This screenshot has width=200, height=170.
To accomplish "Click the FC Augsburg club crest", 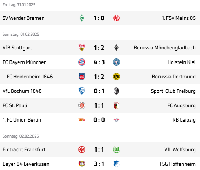I will pyautogui.click(x=116, y=105).
